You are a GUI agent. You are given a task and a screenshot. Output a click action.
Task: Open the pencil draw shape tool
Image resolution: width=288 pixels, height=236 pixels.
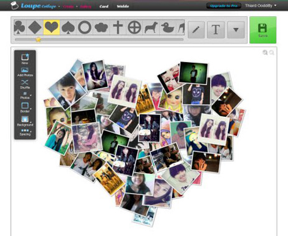point(196,30)
